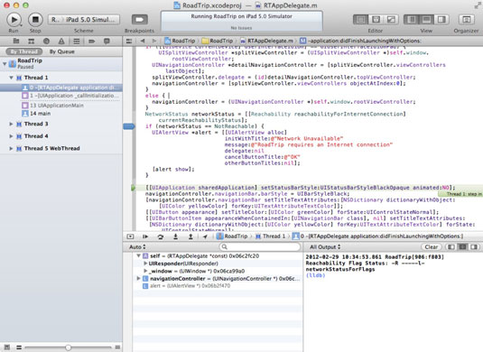Switch to By Thread view
Screen dimensions: 483x352
point(24,51)
